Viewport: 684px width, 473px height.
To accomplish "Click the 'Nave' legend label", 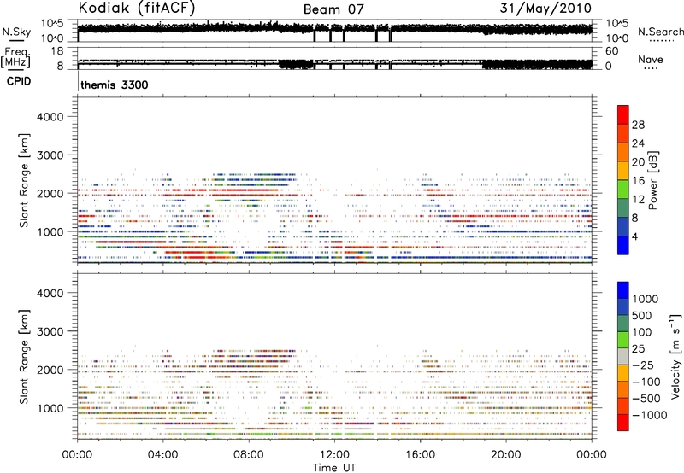I will 651,60.
